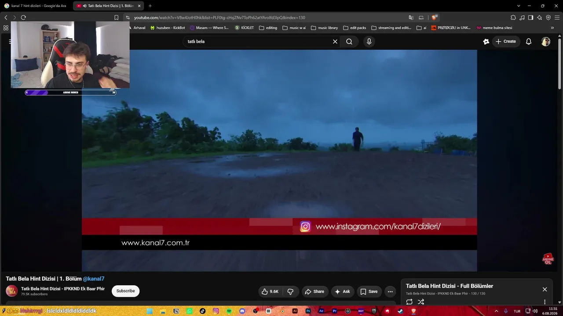Click the Ask button under the video

(342, 291)
